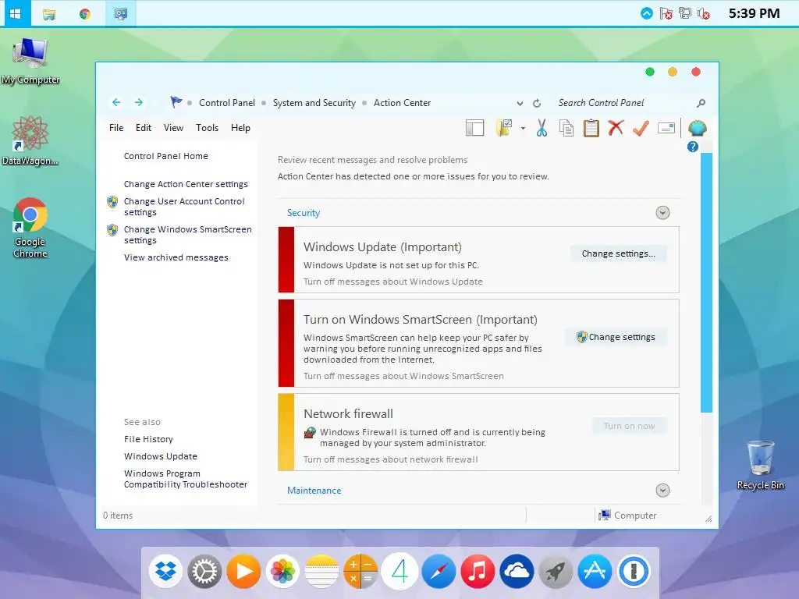Click the blue shell toolbar icon
Screen dimensions: 799x599
(x=697, y=128)
